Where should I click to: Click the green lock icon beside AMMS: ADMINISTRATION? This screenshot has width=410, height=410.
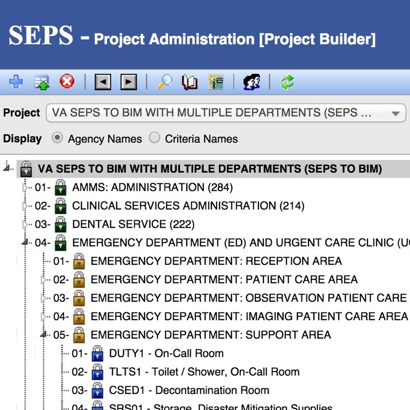(60, 188)
